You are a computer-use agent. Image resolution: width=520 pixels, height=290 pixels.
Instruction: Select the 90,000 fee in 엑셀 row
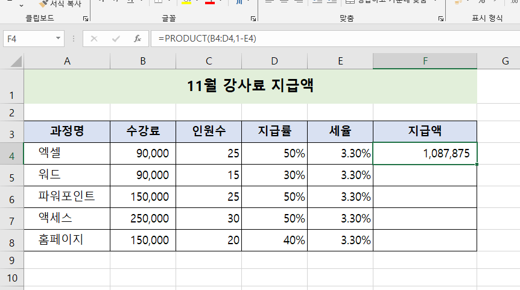point(143,154)
